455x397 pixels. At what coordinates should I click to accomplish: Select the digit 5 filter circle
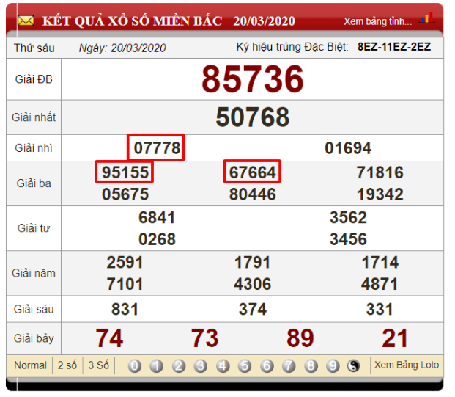point(245,366)
